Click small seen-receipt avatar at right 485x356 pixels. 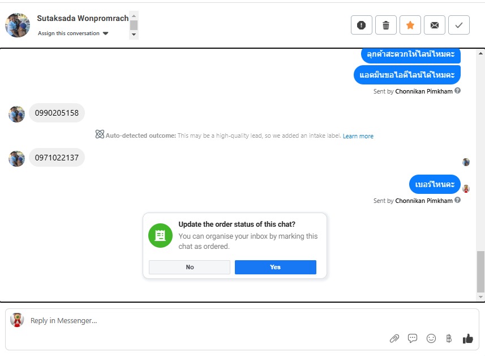[466, 162]
